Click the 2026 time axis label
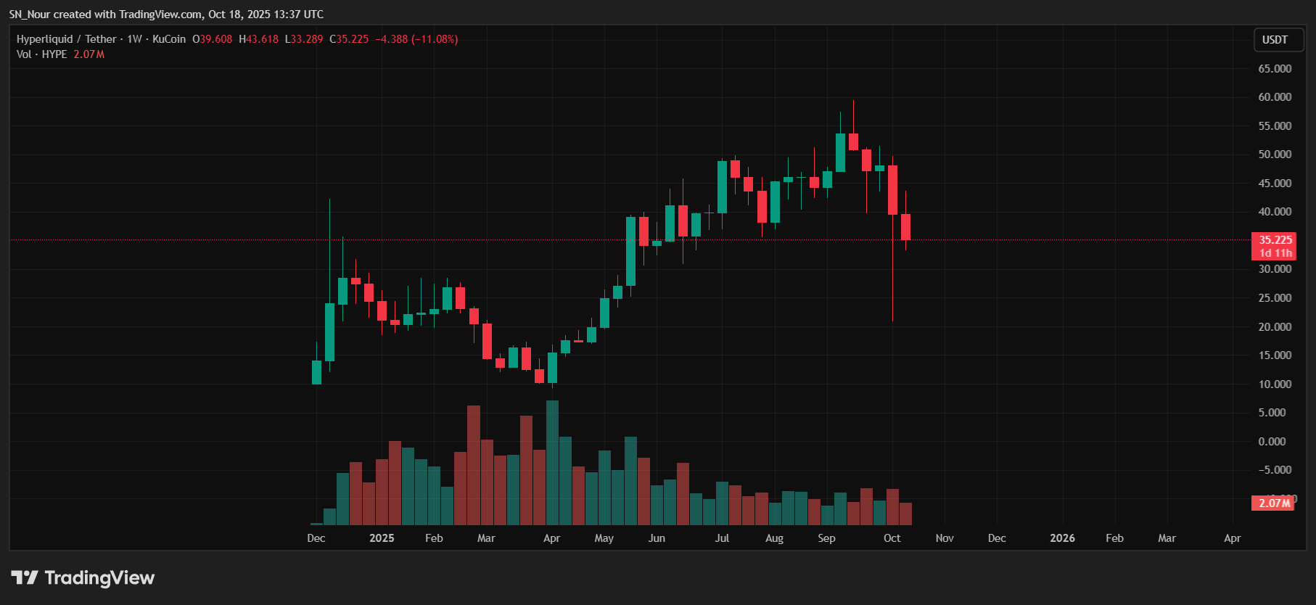1316x605 pixels. [x=1062, y=538]
